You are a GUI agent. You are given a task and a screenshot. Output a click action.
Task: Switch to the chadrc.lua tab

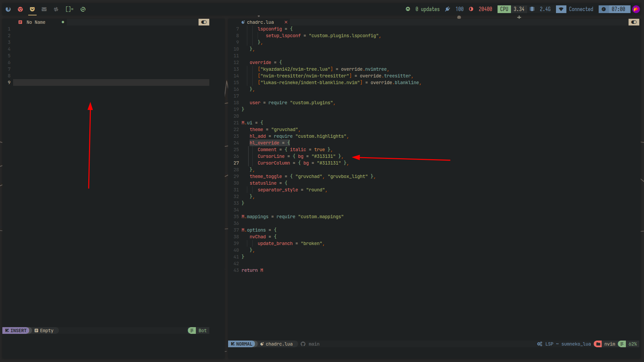coord(260,22)
